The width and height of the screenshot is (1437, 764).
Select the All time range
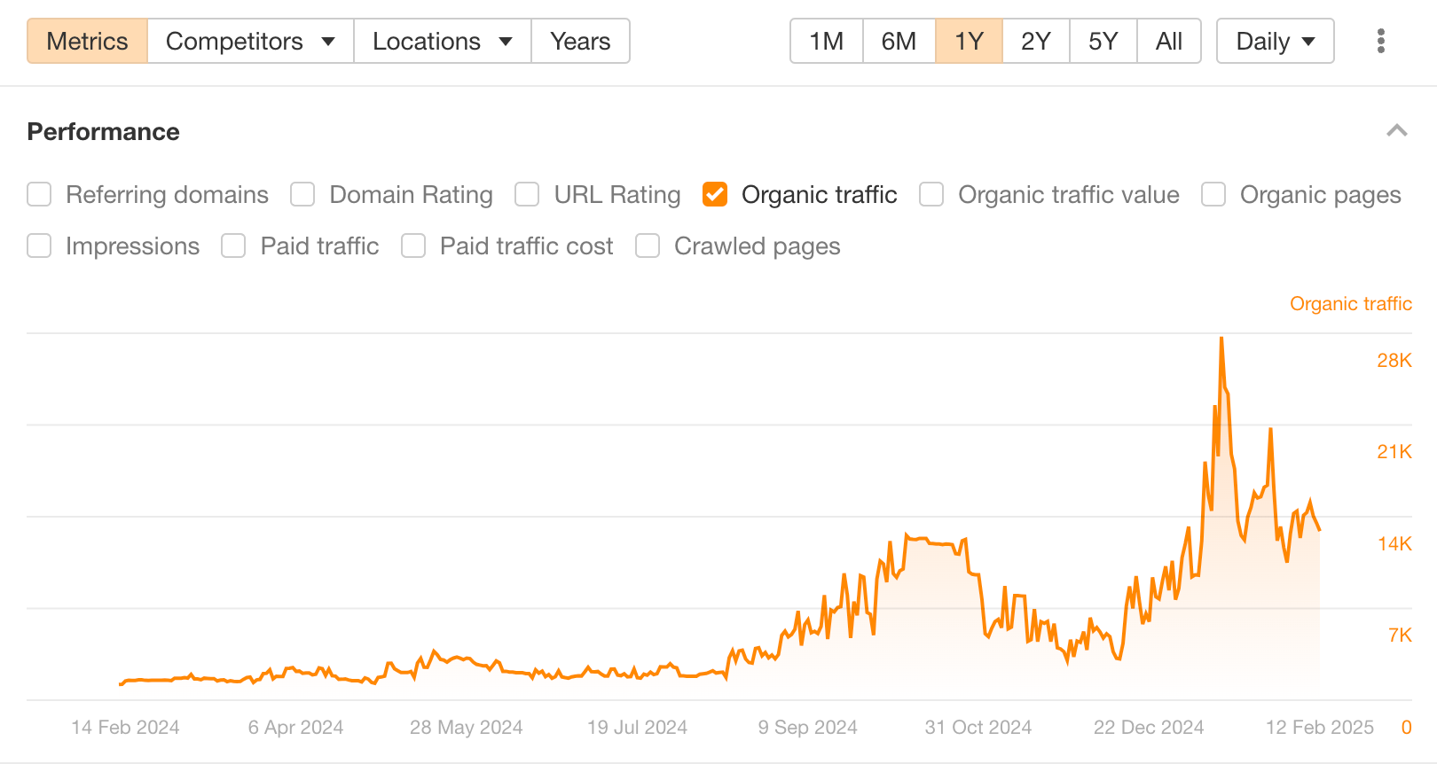(1169, 41)
